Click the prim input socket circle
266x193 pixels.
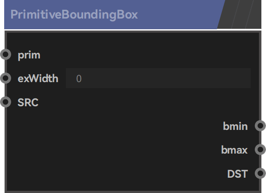(x=6, y=54)
